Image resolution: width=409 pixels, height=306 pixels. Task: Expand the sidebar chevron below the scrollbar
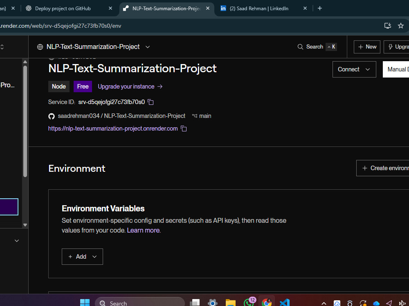[17, 241]
